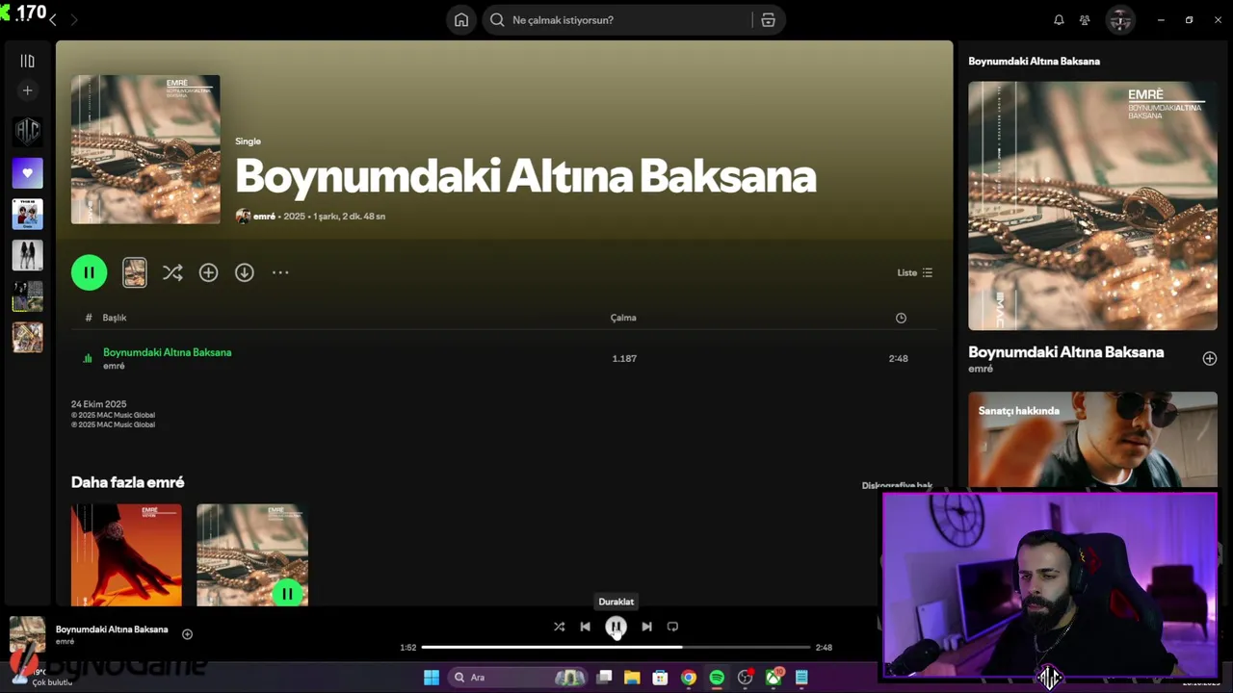Seek using the playback progress bar
This screenshot has width=1233, height=693.
pyautogui.click(x=616, y=648)
